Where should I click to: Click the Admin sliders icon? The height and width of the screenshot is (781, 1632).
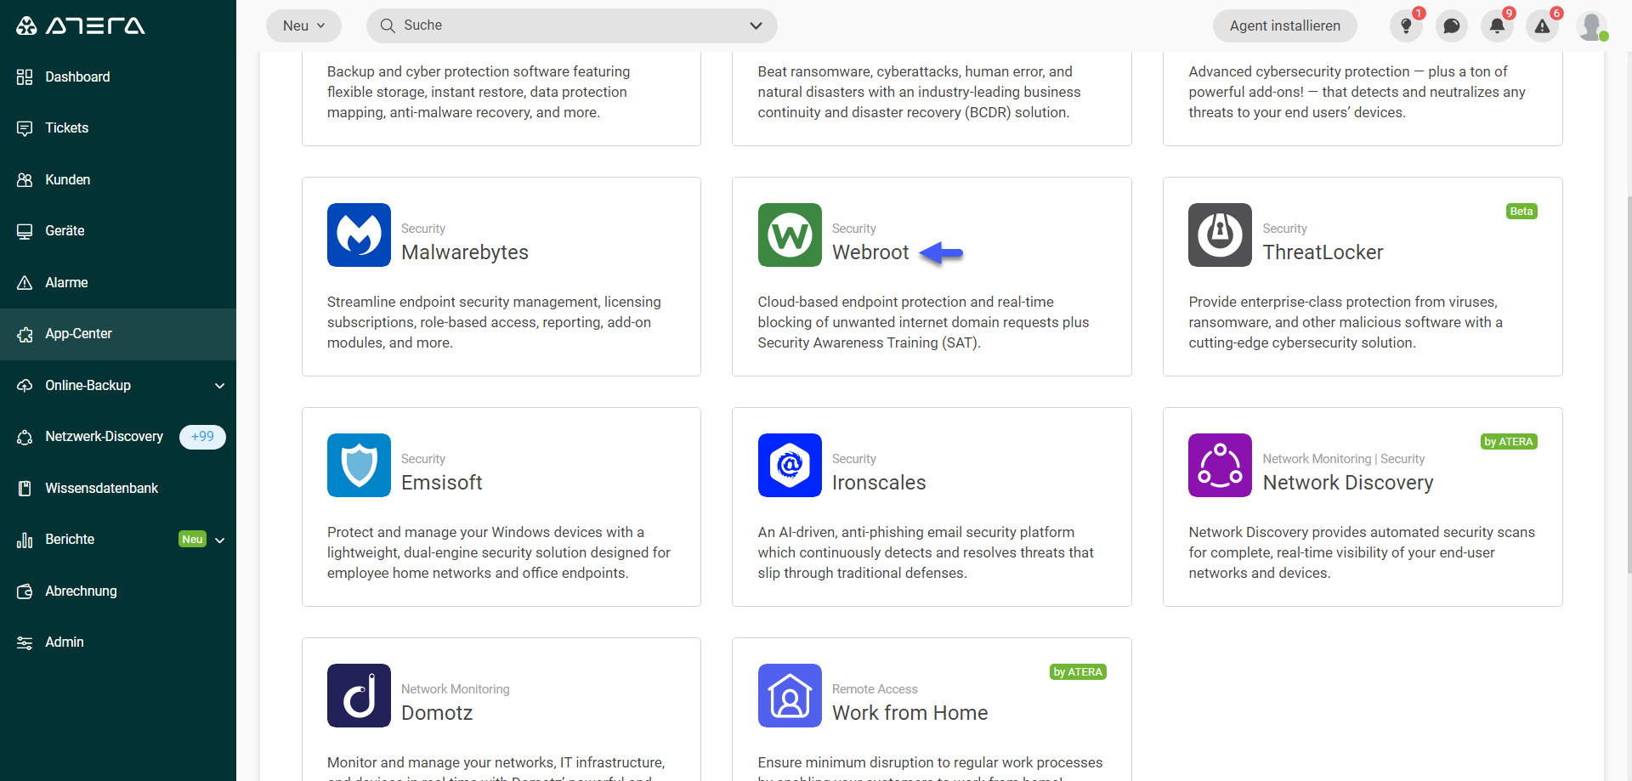pyautogui.click(x=25, y=642)
